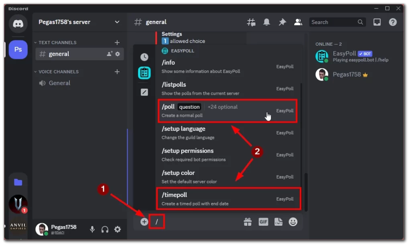Screen dimensions: 411x247
Task: Choose the /poll command
Action: click(228, 111)
